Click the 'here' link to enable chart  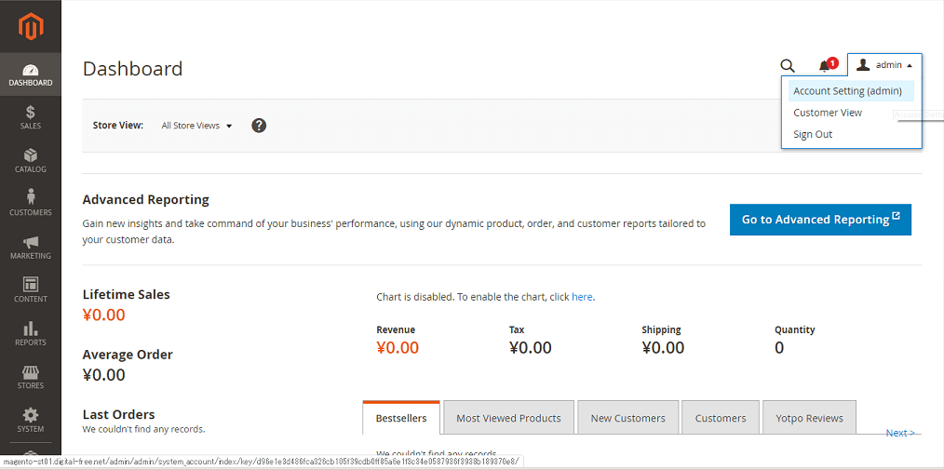582,297
